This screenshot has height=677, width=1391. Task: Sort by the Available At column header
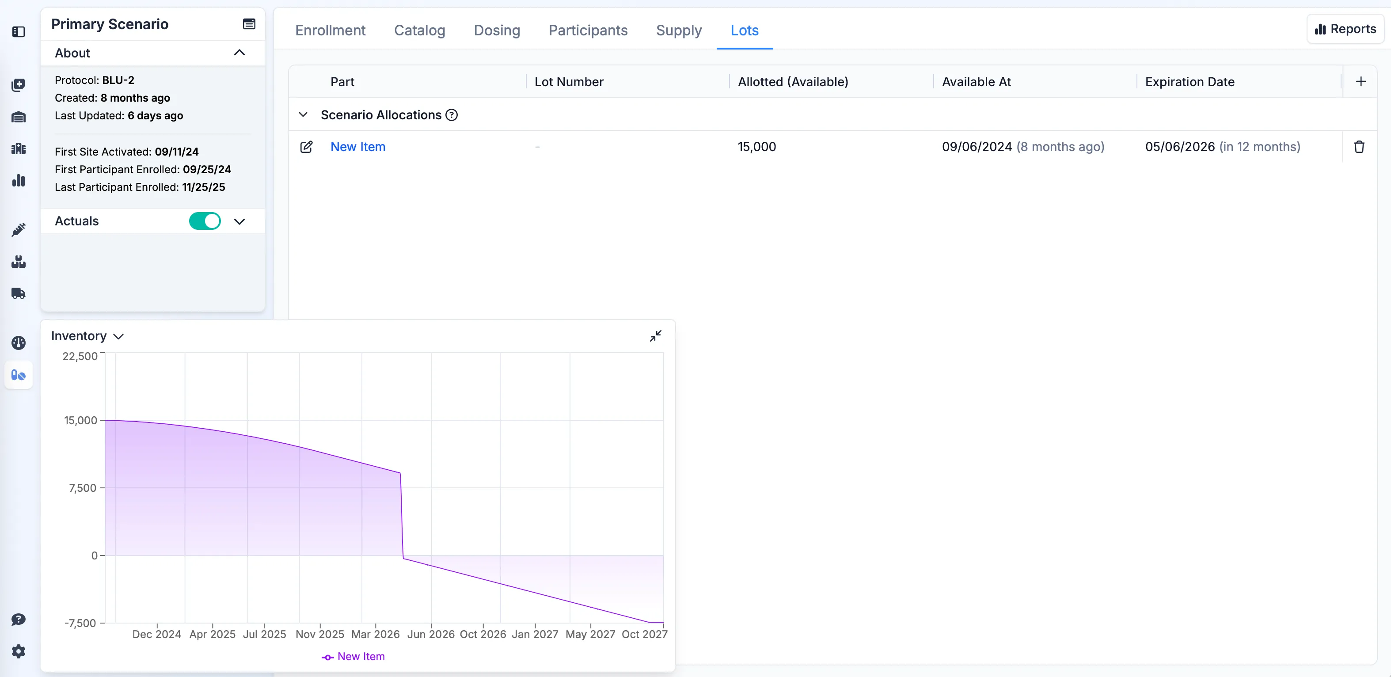(x=976, y=81)
